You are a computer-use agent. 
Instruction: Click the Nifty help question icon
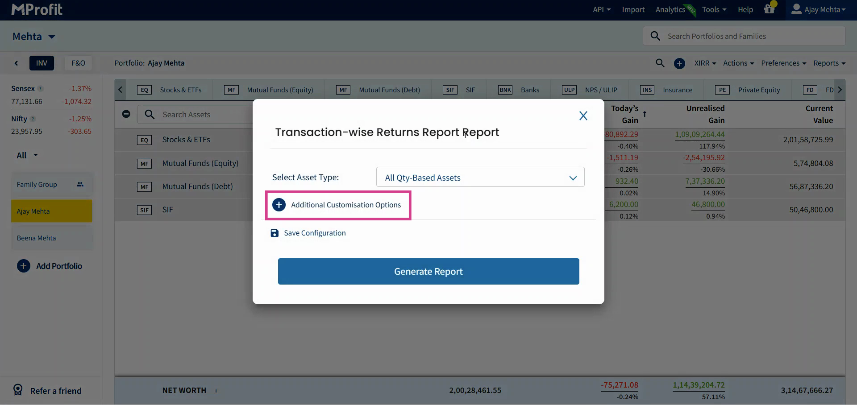coord(33,119)
